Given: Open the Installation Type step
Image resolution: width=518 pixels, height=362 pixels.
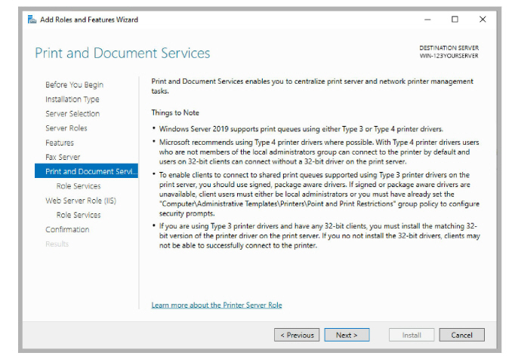Looking at the screenshot, I should tap(72, 100).
